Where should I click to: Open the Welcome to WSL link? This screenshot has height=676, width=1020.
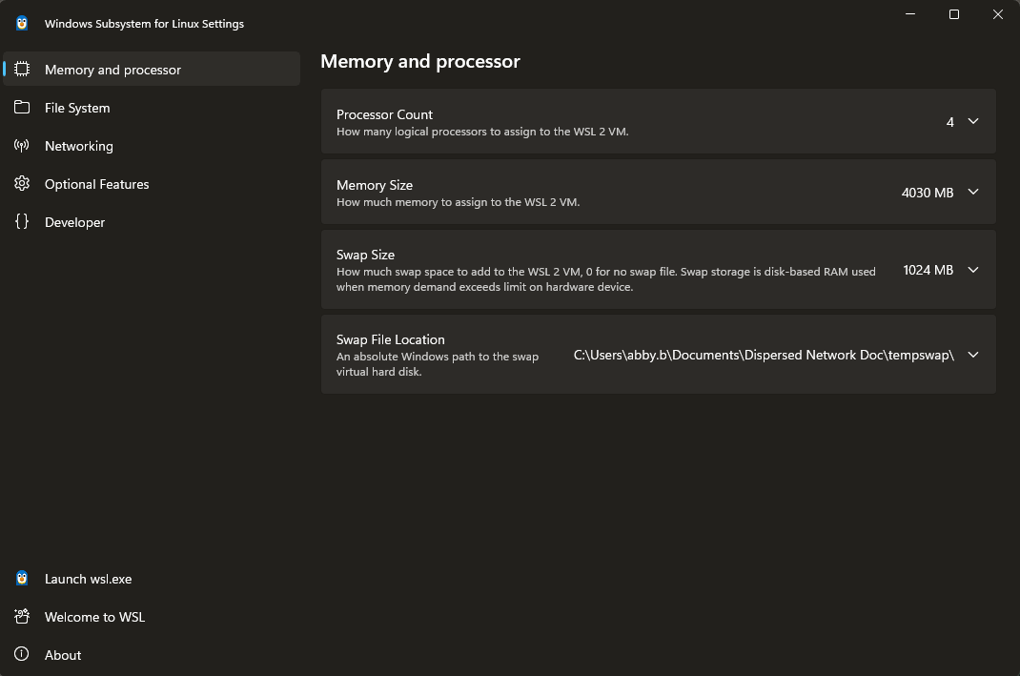(x=152, y=617)
